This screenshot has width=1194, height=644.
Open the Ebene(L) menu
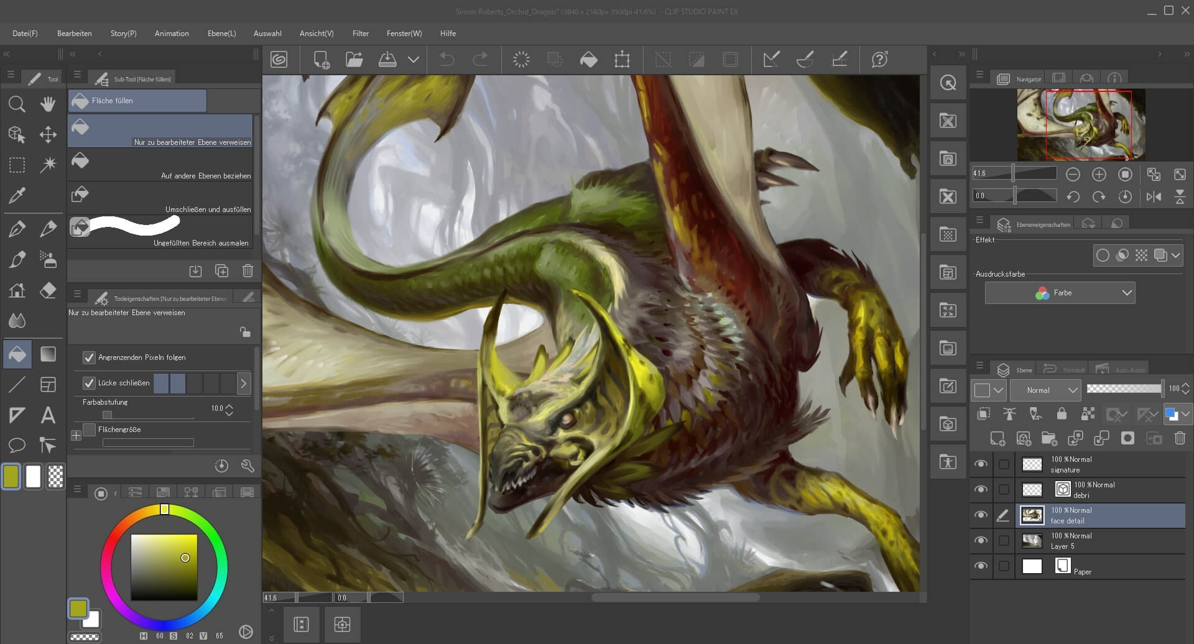click(221, 34)
